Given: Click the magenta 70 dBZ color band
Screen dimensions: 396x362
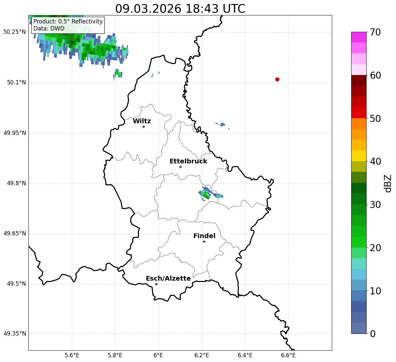Looking at the screenshot, I should pyautogui.click(x=359, y=37).
